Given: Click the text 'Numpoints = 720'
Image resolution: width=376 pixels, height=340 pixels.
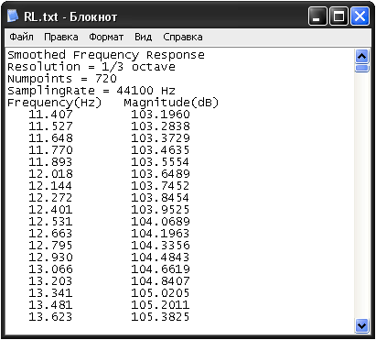Looking at the screenshot, I should pos(62,79).
